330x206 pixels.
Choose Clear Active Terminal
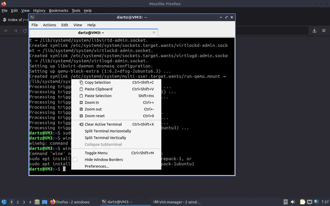tap(116, 124)
